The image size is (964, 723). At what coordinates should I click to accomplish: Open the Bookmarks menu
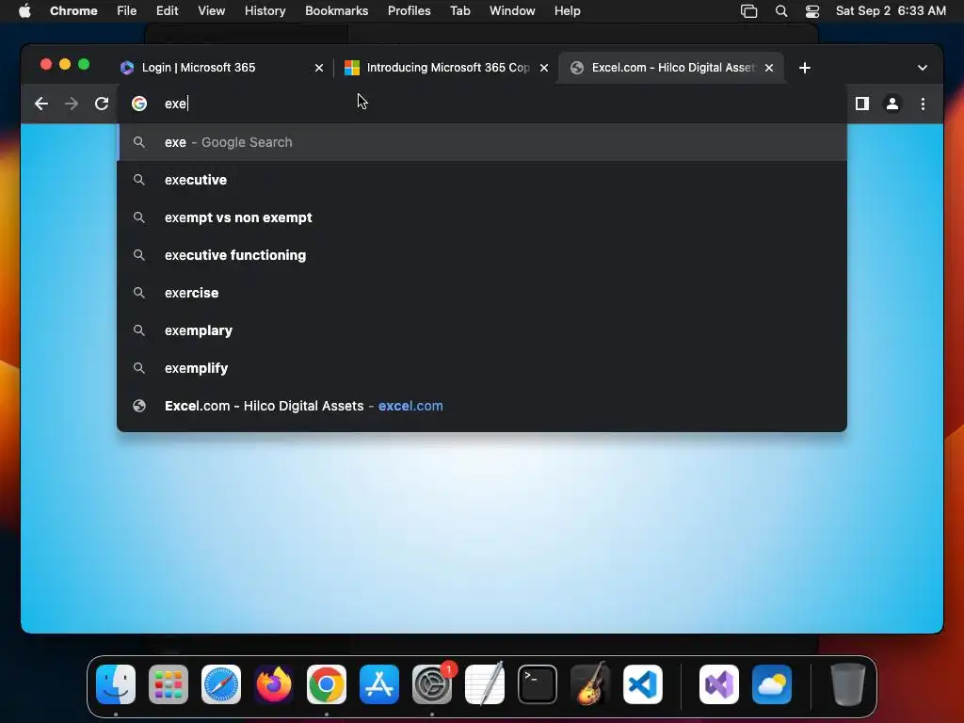coord(336,11)
